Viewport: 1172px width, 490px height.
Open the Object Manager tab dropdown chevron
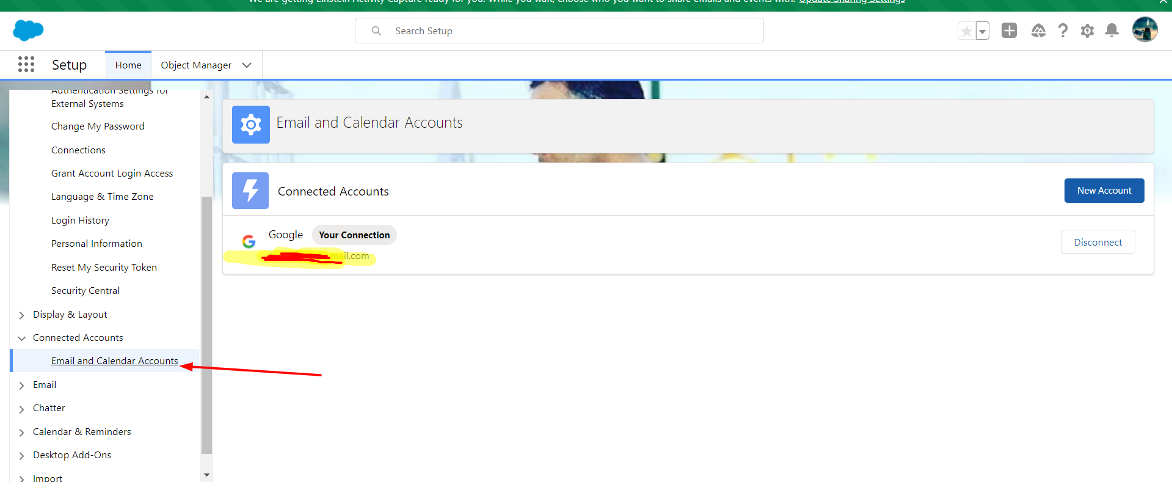[x=247, y=65]
